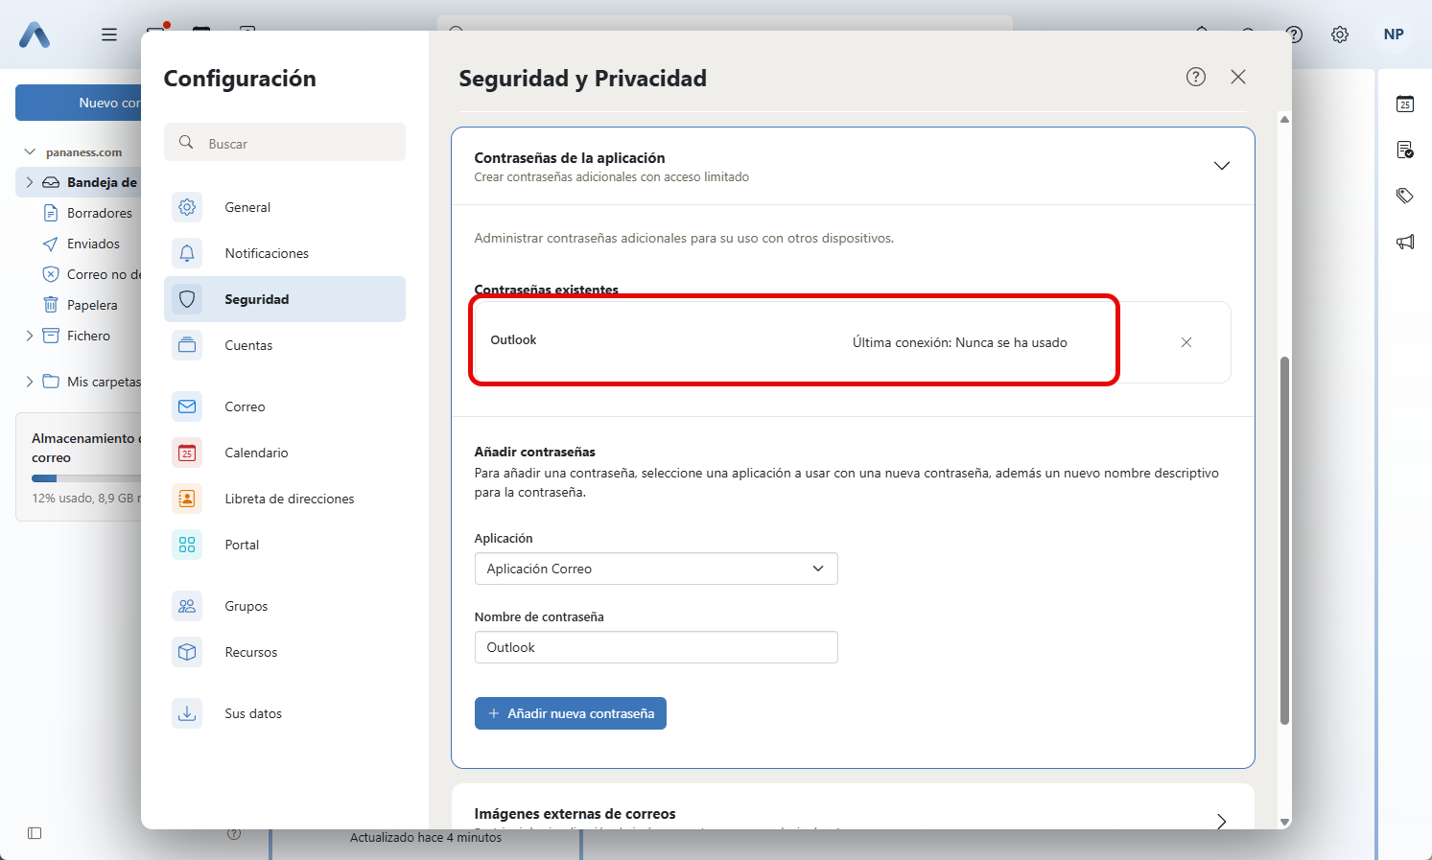Viewport: 1432px width, 860px height.
Task: Select the Grupos people icon
Action: [187, 606]
